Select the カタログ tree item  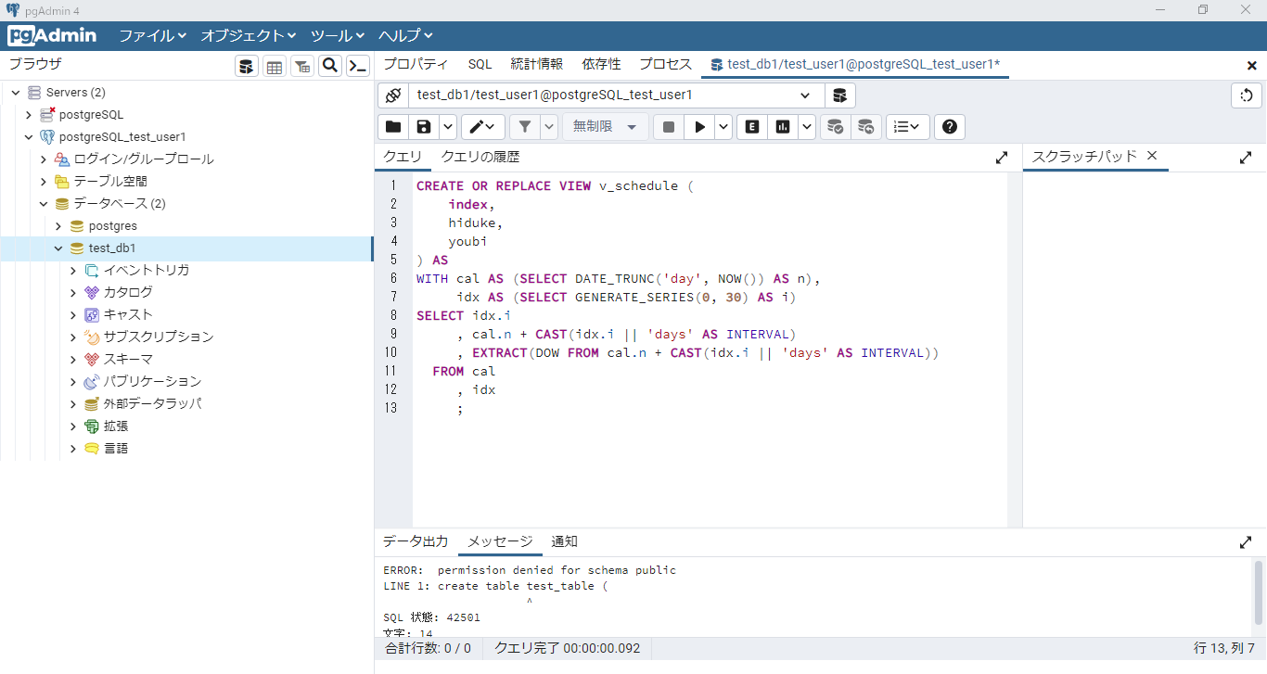[x=128, y=293]
